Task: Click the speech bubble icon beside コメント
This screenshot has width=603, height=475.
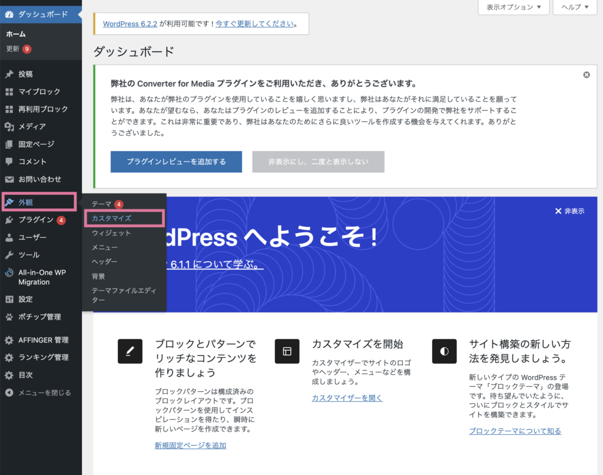Action: (x=9, y=161)
